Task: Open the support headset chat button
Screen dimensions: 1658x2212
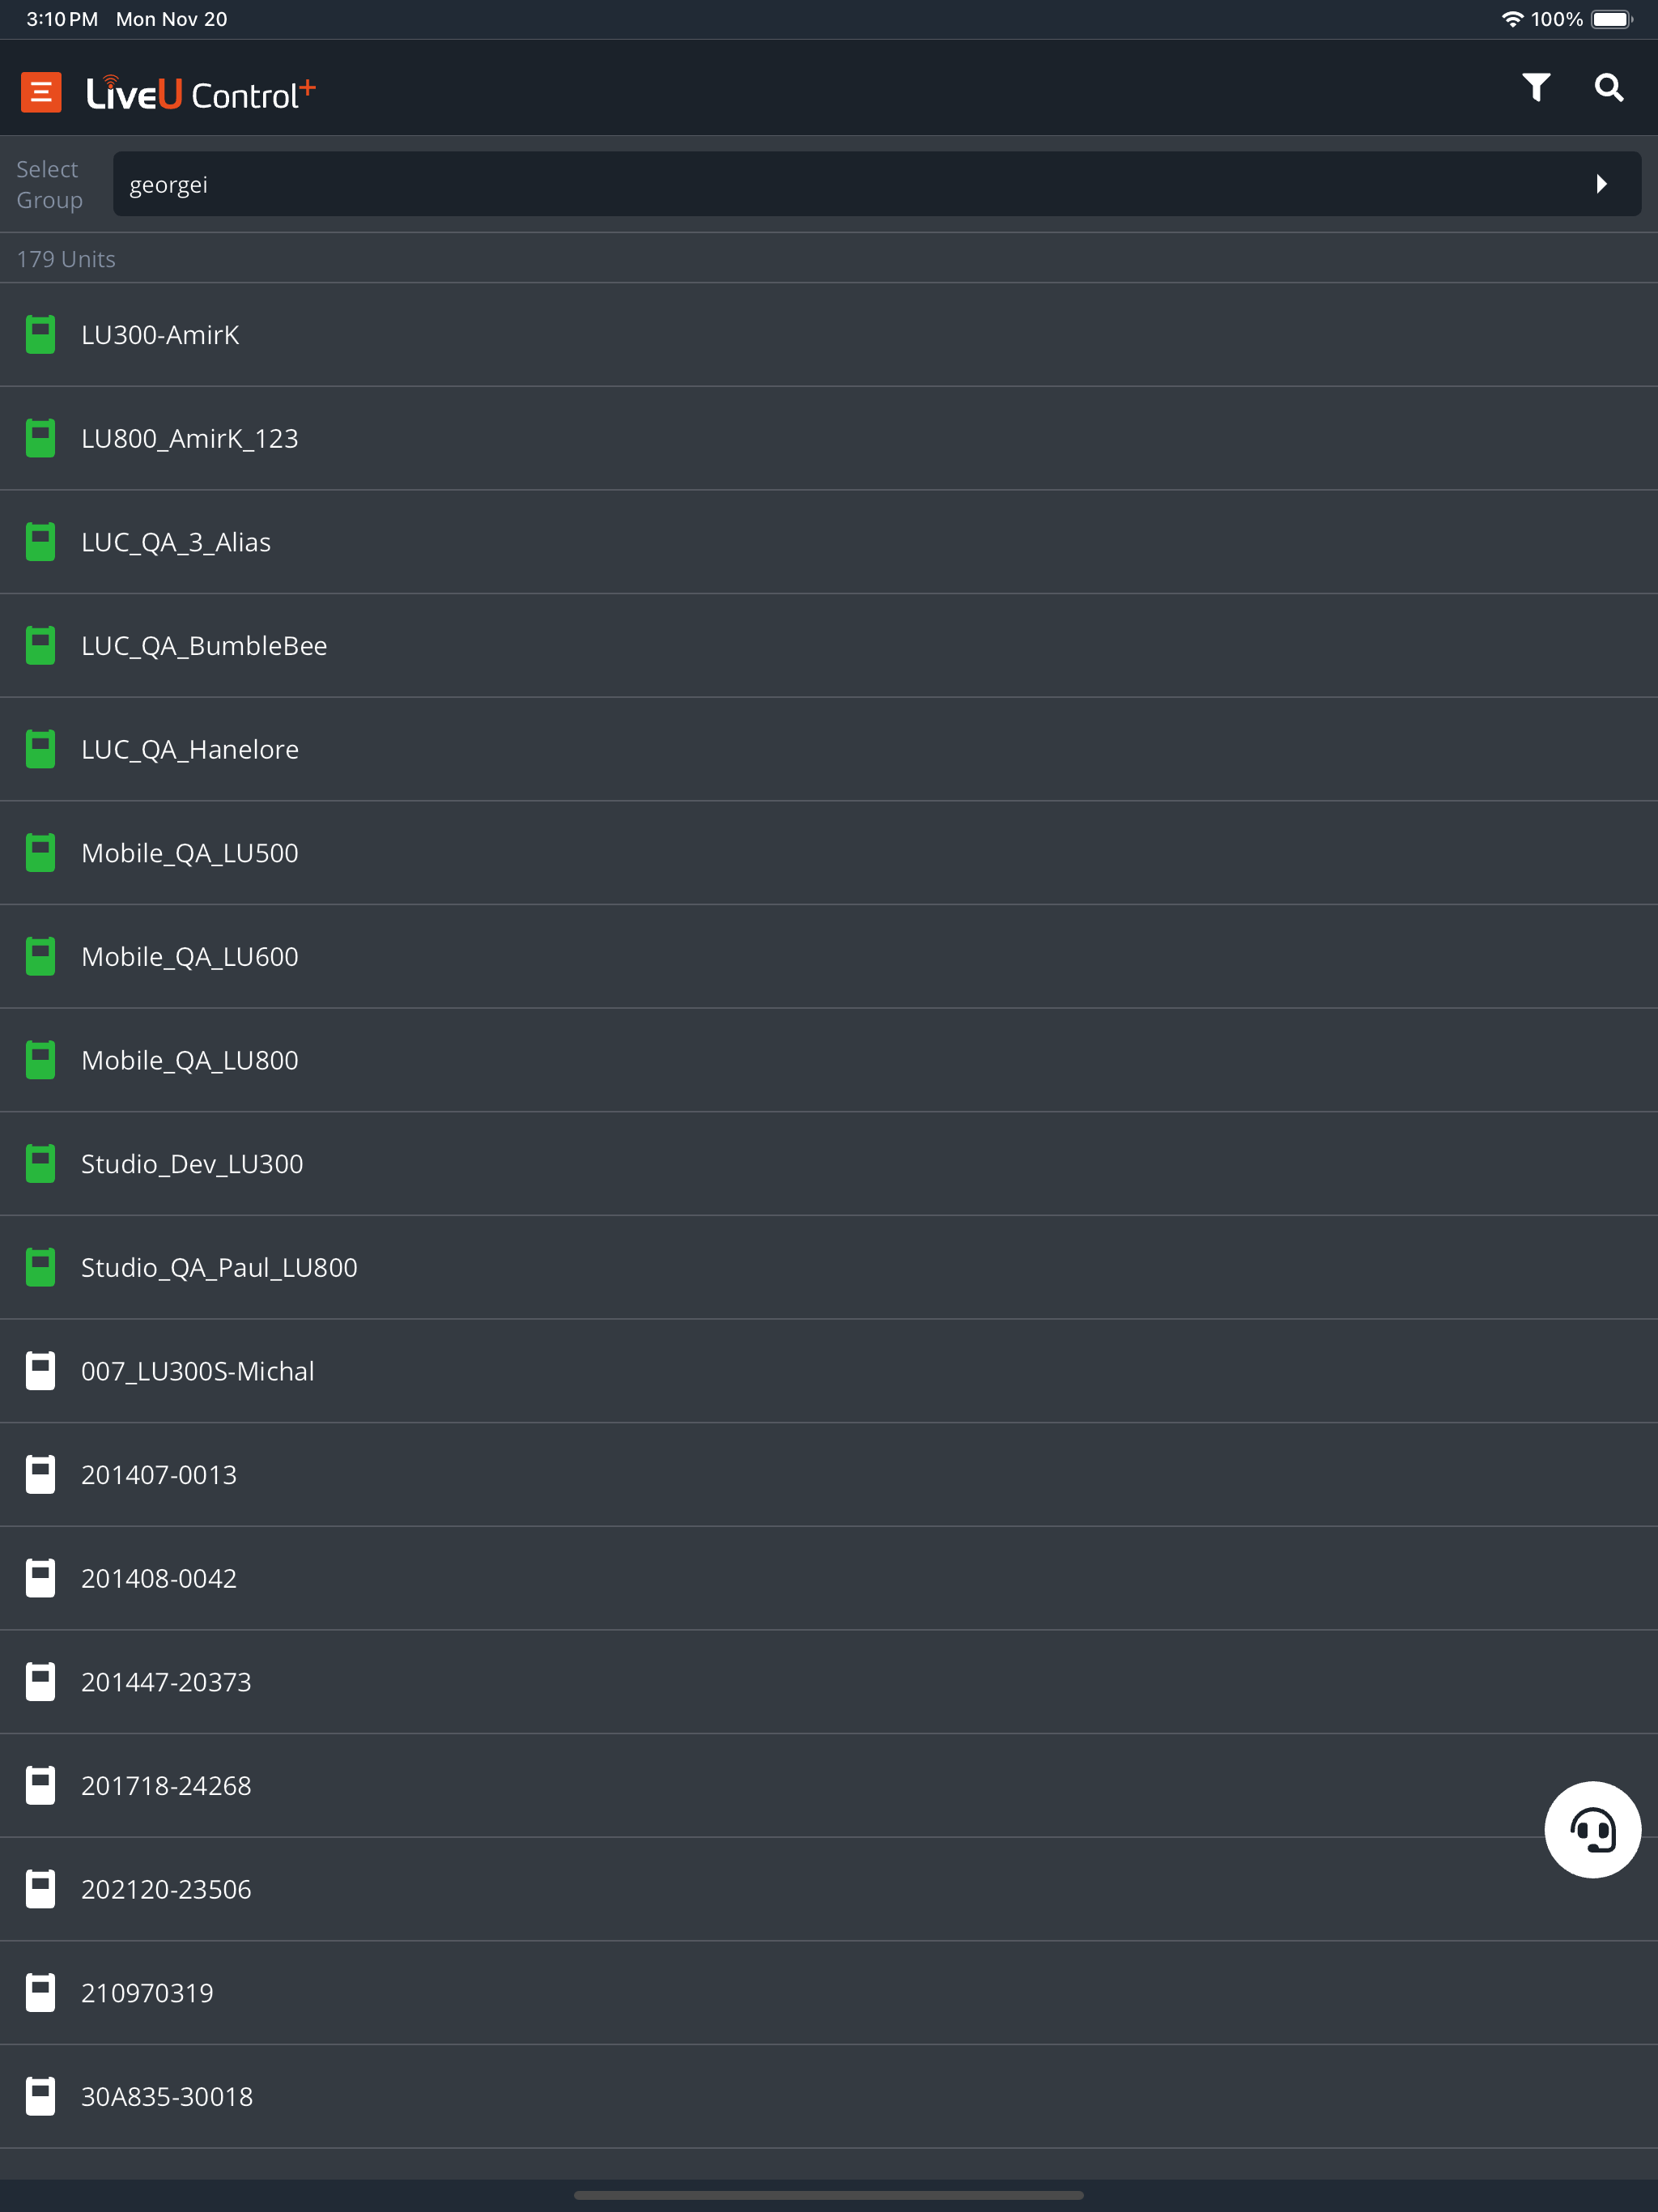Action: coord(1592,1829)
